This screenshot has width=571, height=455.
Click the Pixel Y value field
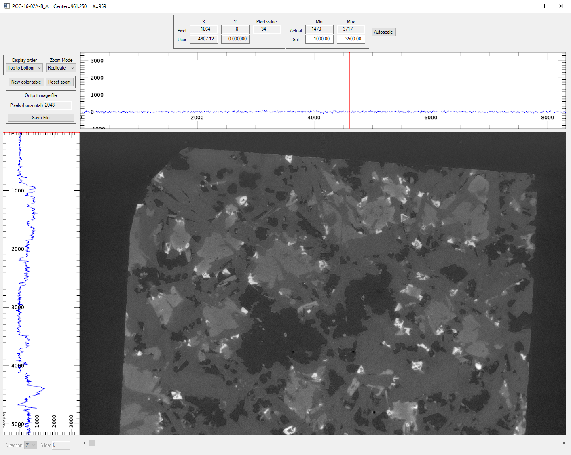[x=235, y=29]
